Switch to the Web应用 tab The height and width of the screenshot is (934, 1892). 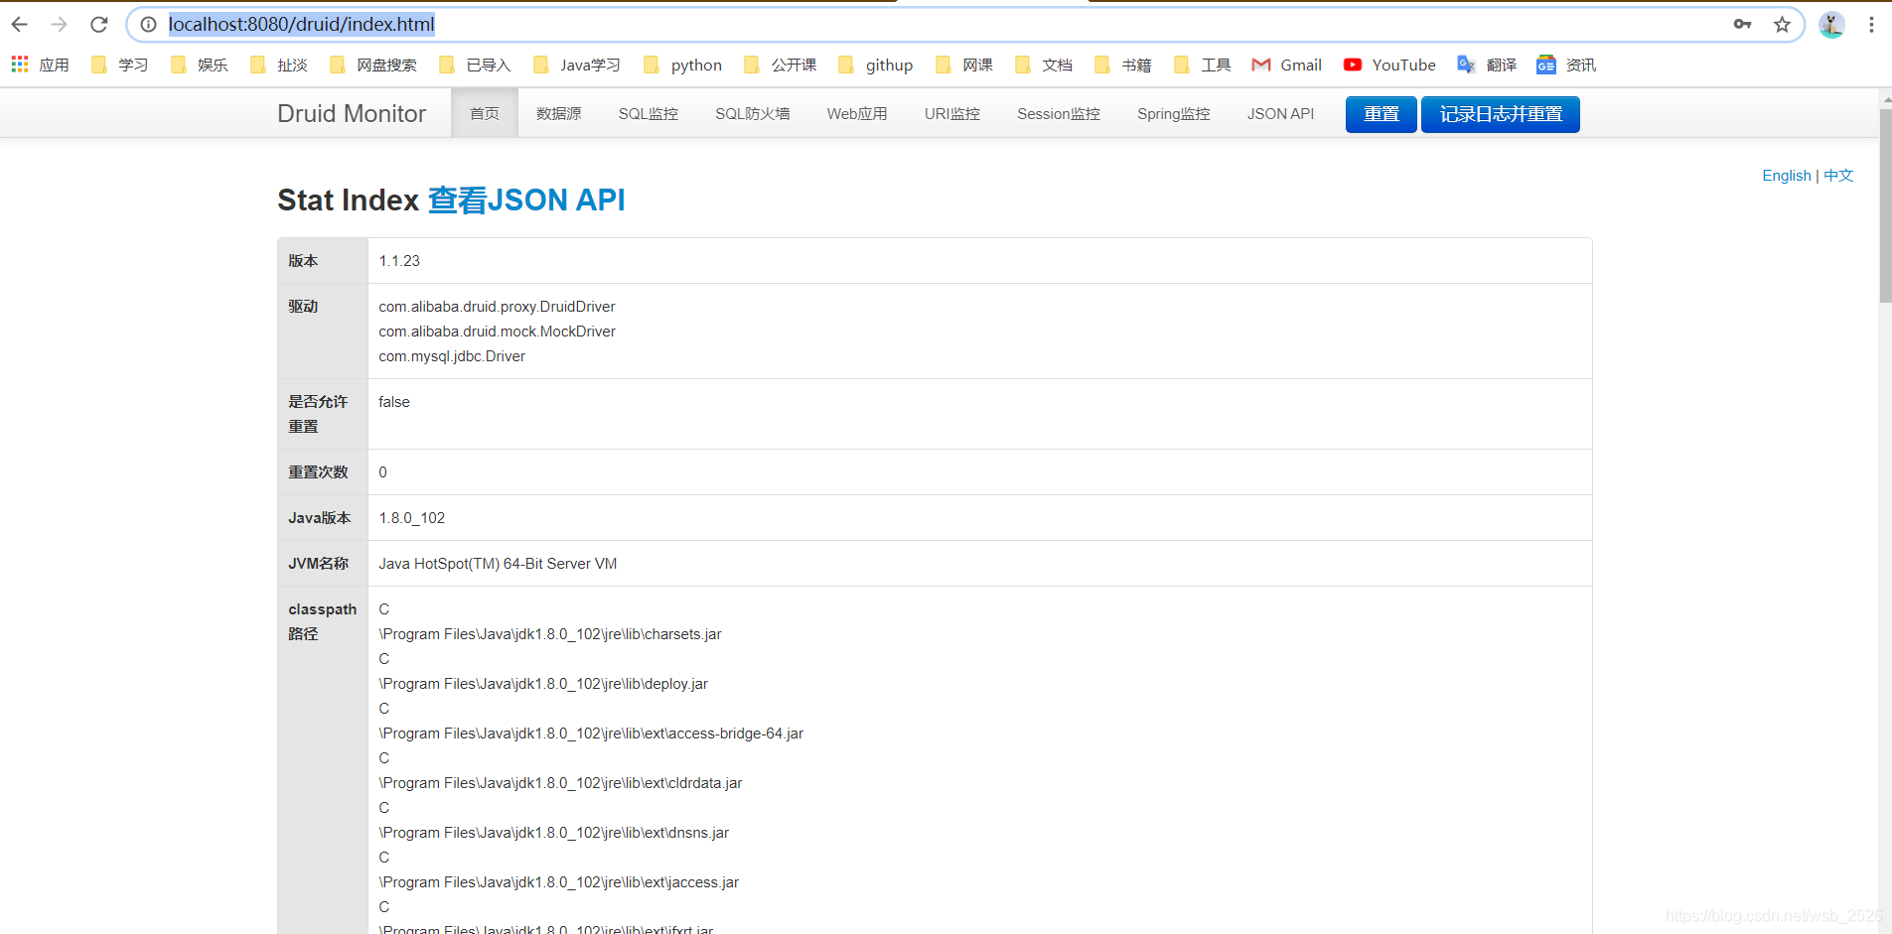tap(857, 113)
